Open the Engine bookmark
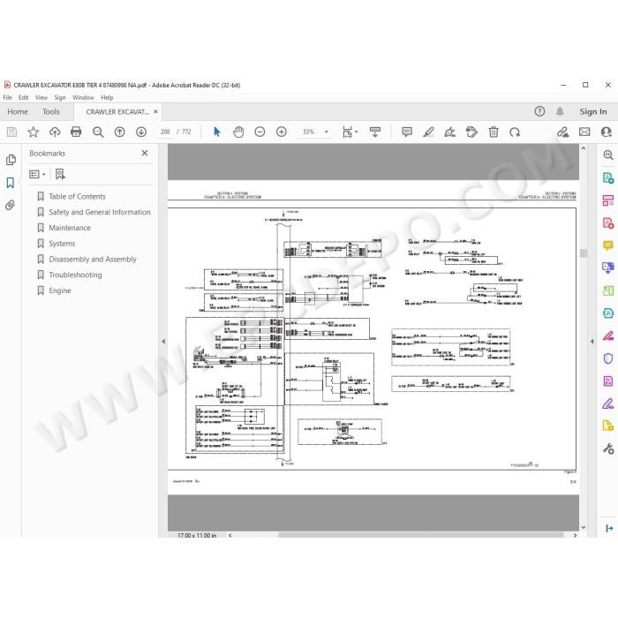Viewport: 618px width, 618px height. pyautogui.click(x=60, y=290)
